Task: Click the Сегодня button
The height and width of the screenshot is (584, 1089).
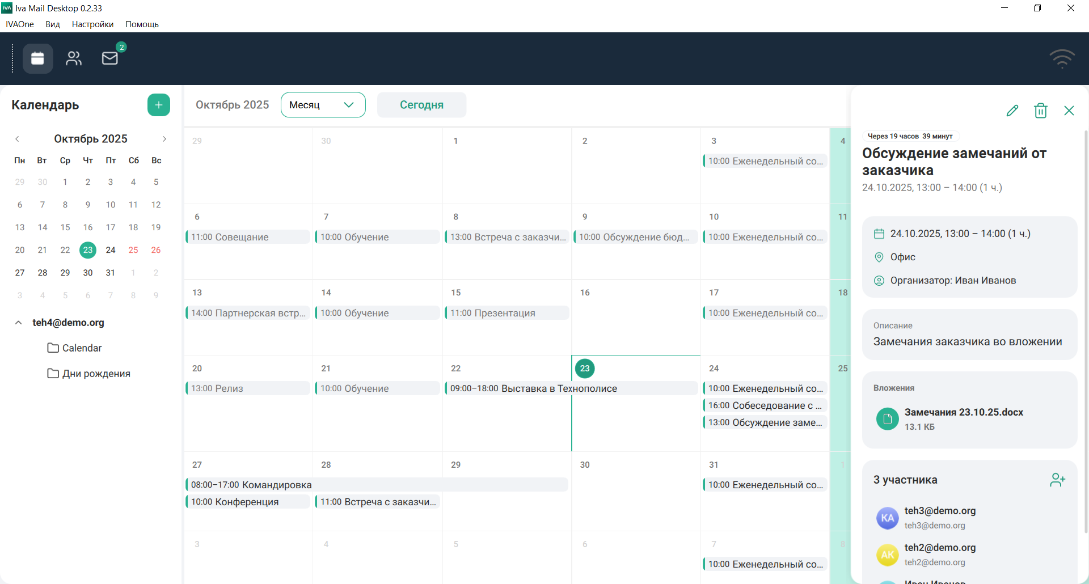Action: point(421,105)
